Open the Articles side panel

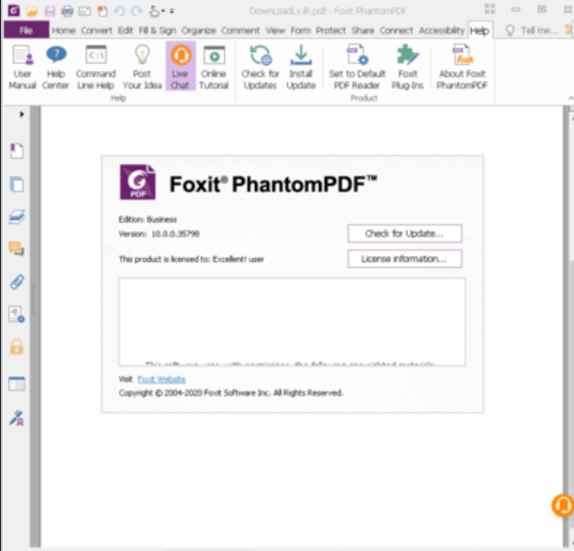tap(17, 383)
